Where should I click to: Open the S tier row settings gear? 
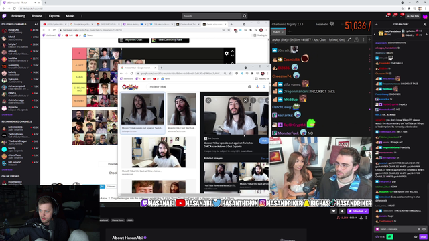227,54
